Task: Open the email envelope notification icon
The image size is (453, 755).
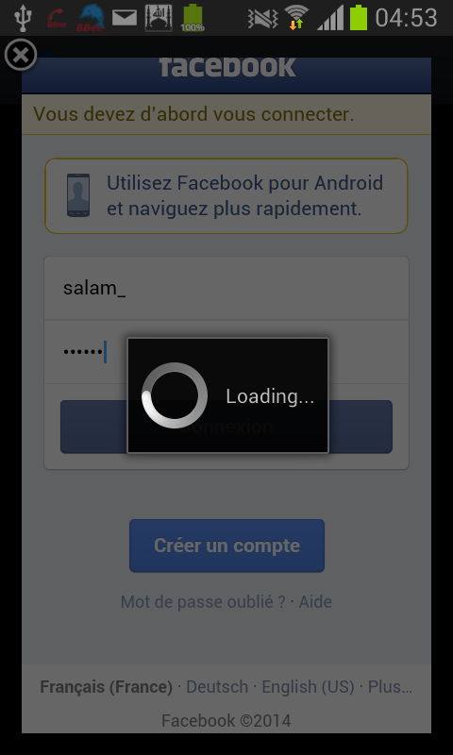Action: pyautogui.click(x=125, y=18)
